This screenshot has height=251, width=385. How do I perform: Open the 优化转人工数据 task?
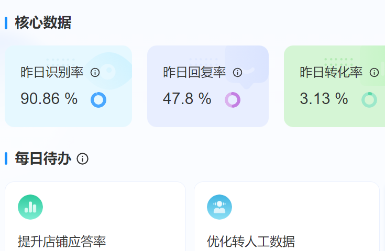click(251, 242)
